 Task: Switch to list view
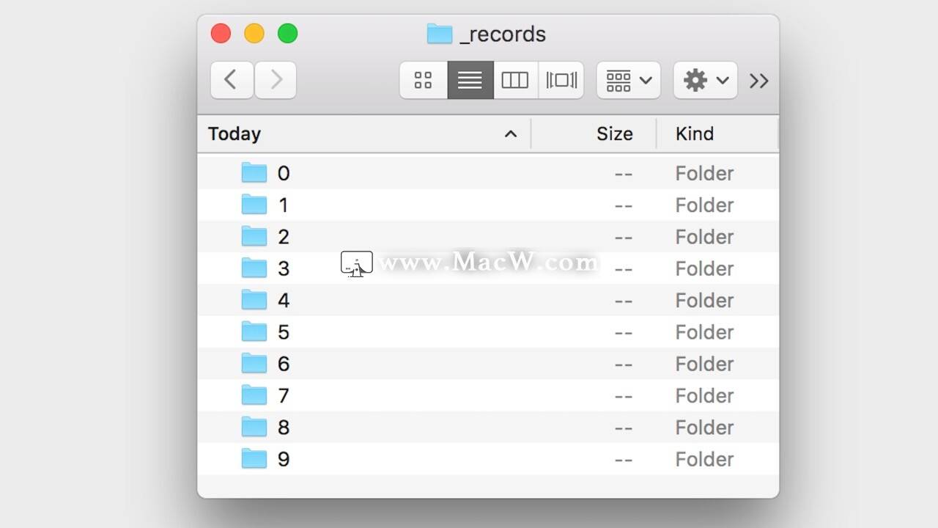pos(470,80)
